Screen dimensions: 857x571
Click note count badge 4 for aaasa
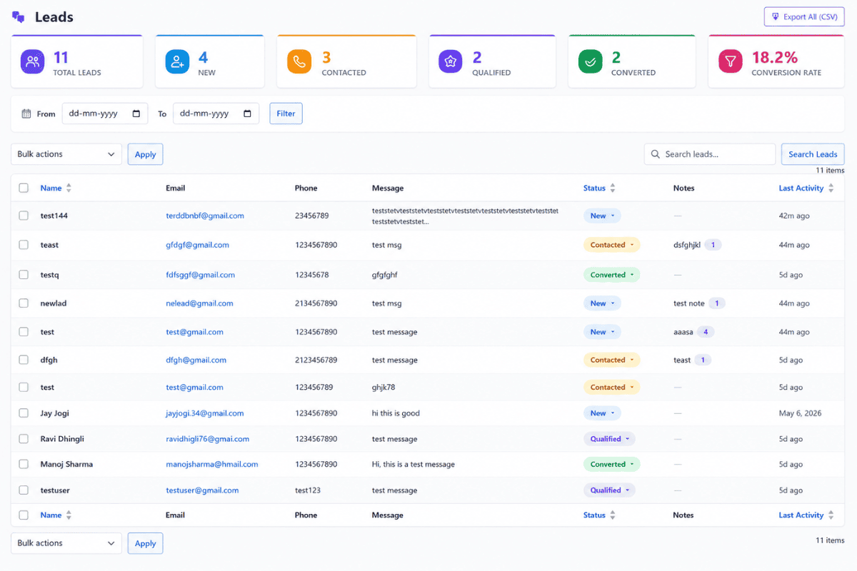(706, 332)
